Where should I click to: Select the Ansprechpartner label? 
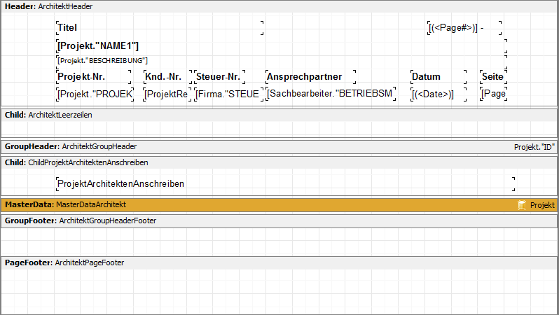[311, 76]
